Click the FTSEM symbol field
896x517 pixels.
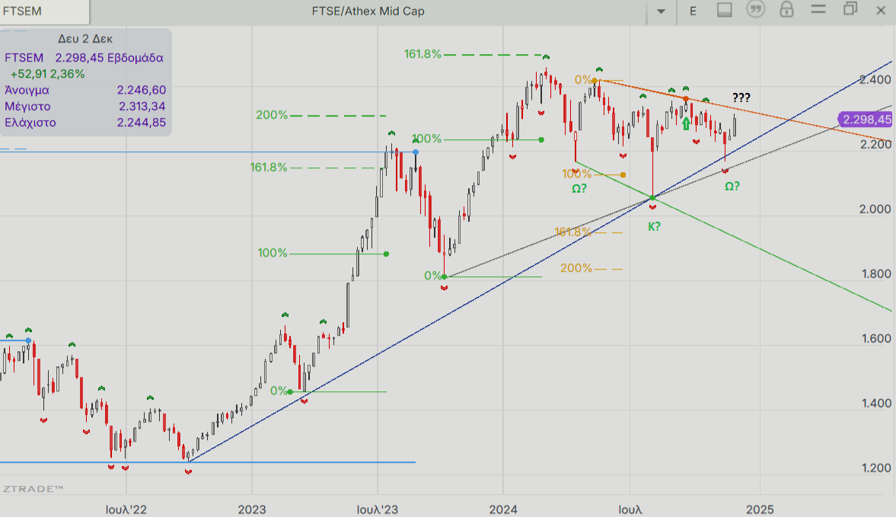tap(45, 11)
